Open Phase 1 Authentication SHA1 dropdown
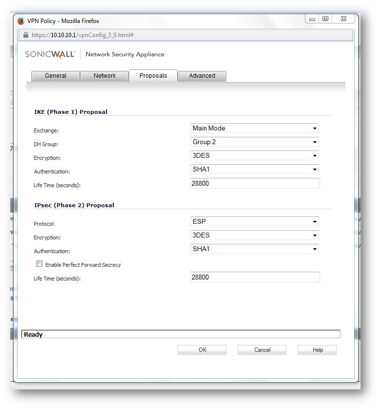 (254, 170)
